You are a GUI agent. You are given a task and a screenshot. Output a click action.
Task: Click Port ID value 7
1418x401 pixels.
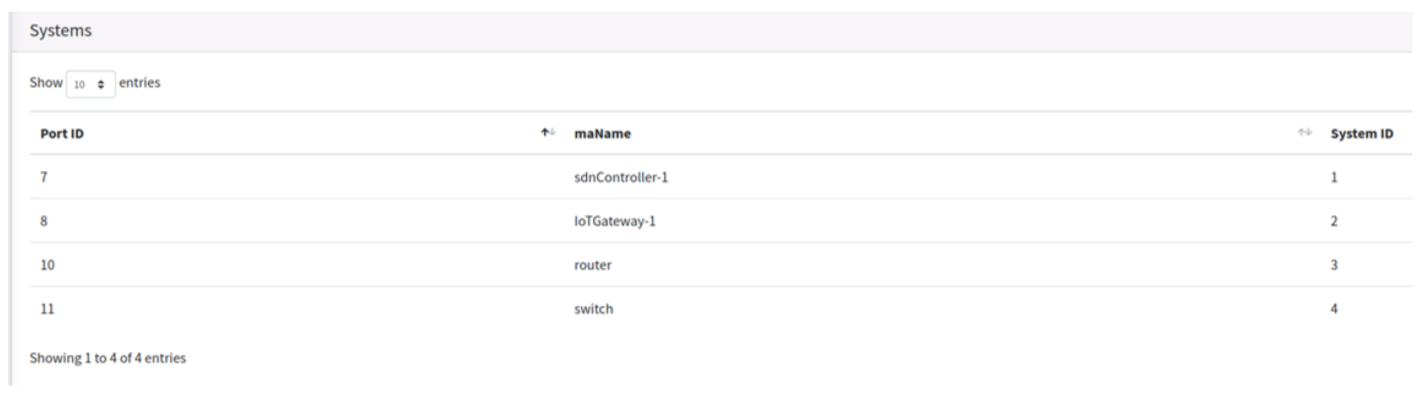click(44, 178)
